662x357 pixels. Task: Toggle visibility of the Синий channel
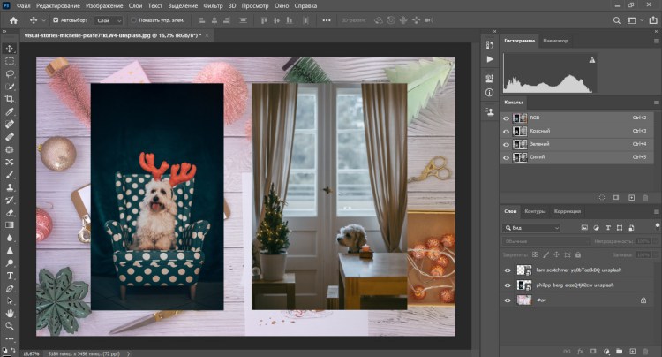click(507, 157)
